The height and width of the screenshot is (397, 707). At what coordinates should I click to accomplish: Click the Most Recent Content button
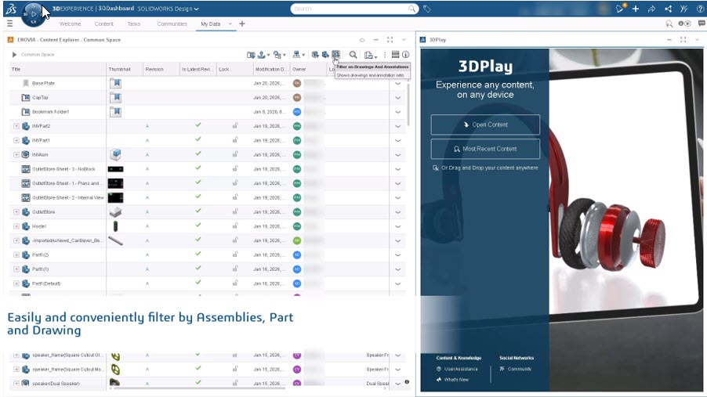[485, 149]
